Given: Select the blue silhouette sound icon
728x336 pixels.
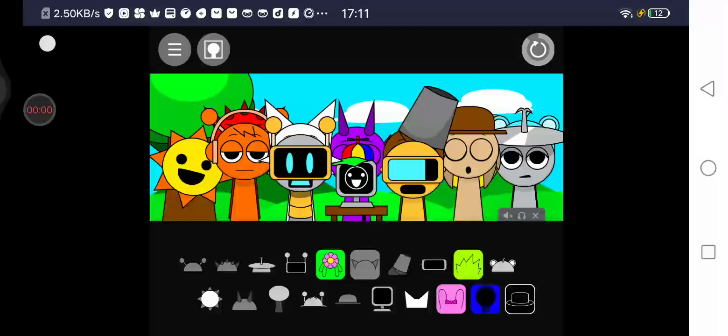Looking at the screenshot, I should click(485, 299).
